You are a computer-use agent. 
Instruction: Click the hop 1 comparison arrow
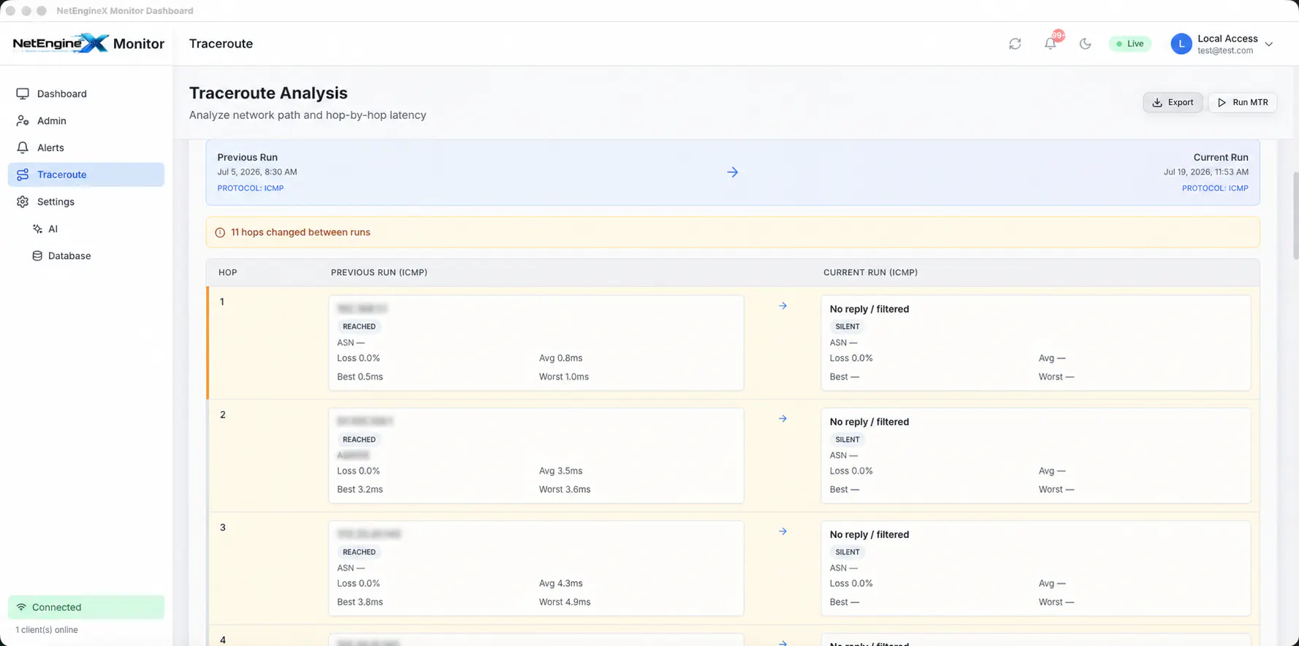click(782, 306)
